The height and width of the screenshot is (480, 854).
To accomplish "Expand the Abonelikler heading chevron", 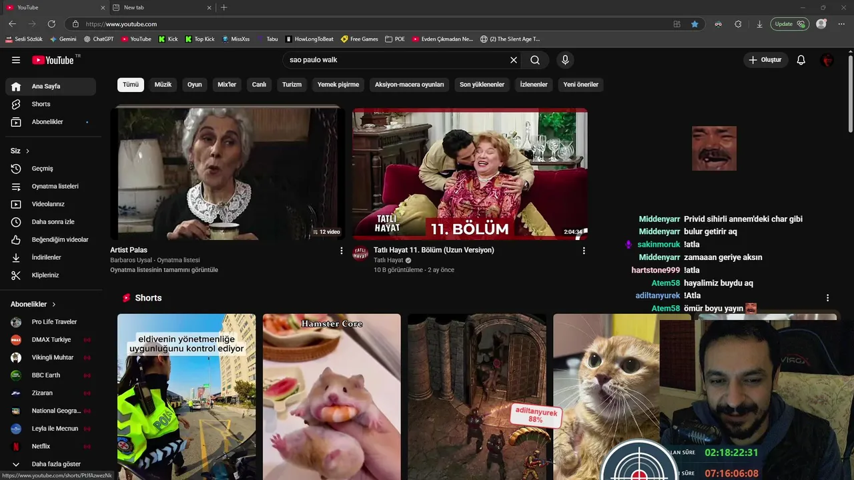I will 53,304.
